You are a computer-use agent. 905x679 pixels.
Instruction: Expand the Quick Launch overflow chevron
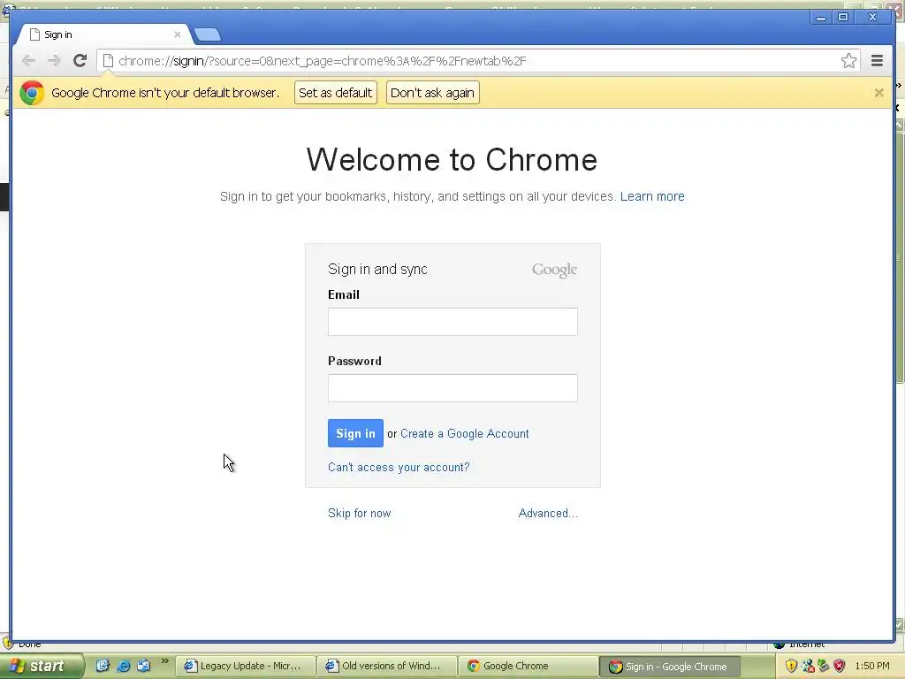[x=164, y=660]
